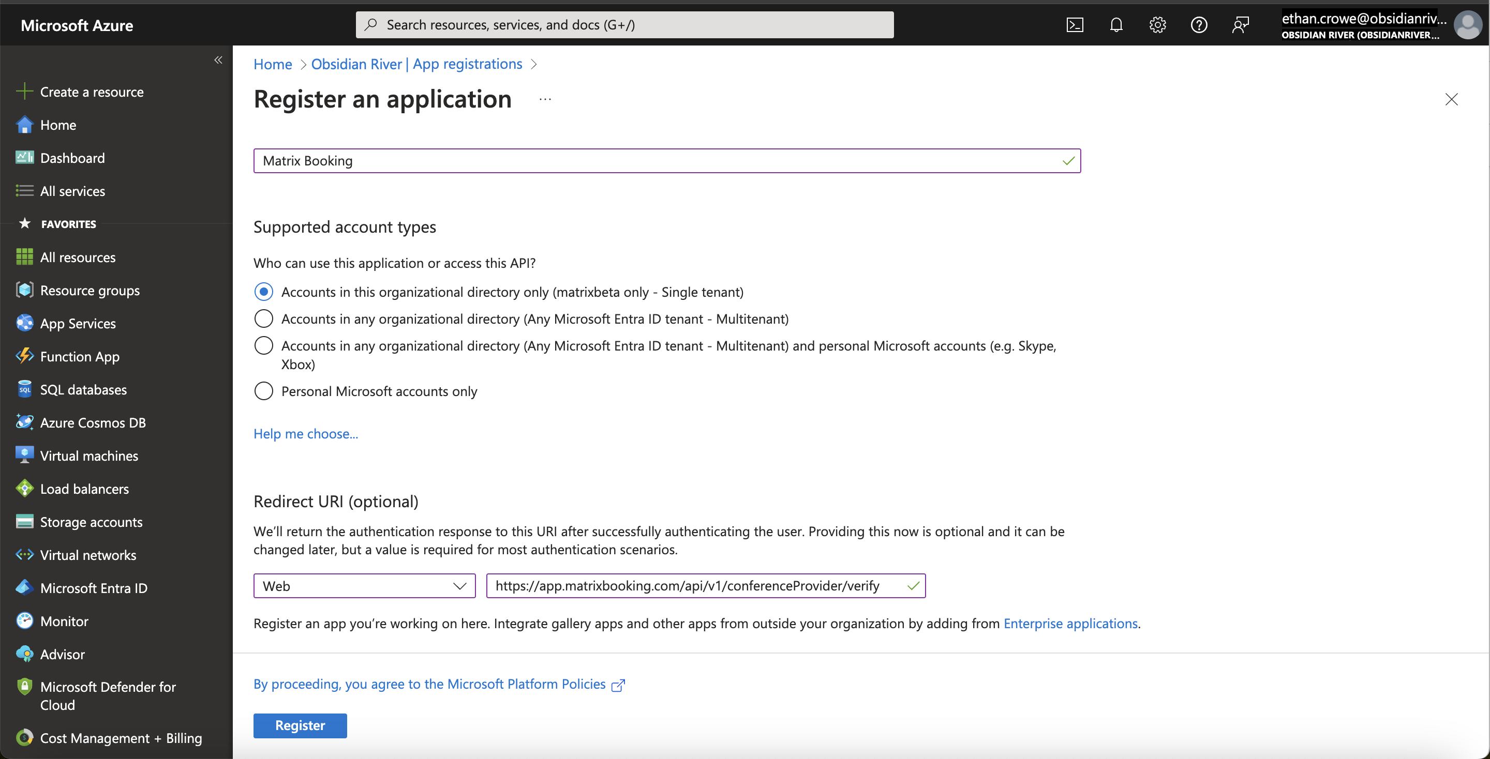Select single tenant account type option

coord(264,292)
